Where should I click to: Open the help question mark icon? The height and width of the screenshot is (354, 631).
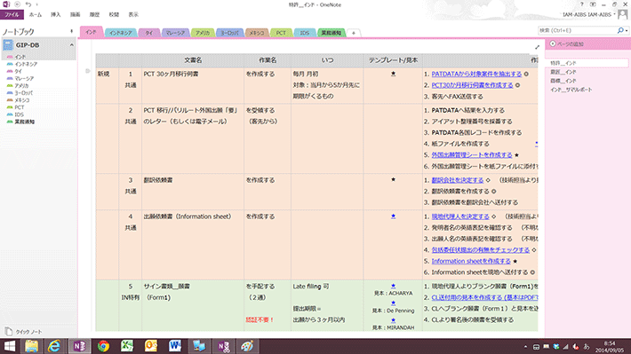click(581, 4)
